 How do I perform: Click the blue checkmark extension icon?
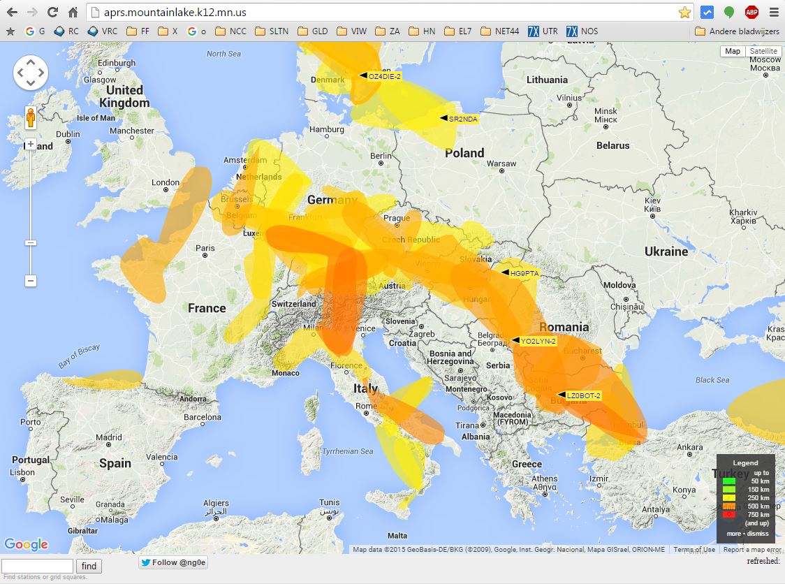click(707, 12)
